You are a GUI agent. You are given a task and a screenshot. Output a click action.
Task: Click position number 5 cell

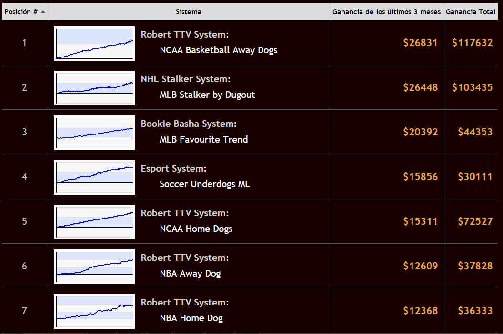pyautogui.click(x=24, y=221)
